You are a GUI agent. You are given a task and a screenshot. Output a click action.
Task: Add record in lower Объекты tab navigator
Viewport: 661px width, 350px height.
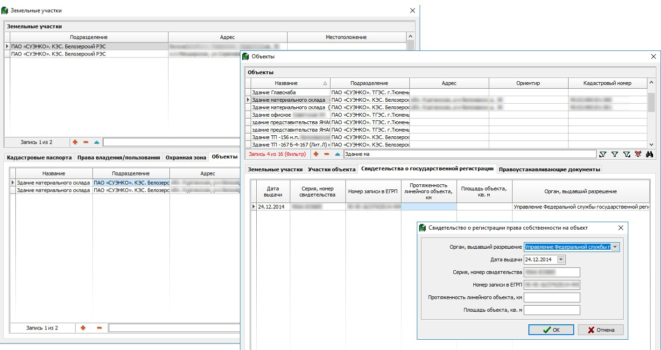pos(83,328)
